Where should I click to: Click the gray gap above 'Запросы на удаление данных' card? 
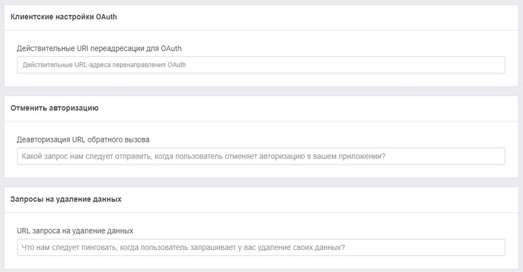[x=261, y=183]
